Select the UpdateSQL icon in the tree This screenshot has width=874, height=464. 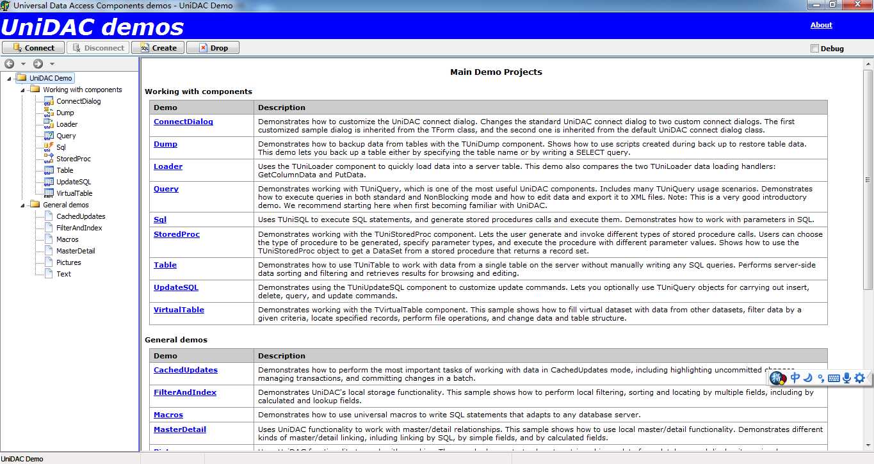click(49, 182)
